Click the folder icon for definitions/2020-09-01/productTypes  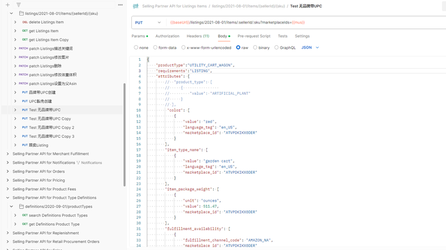coord(22,207)
